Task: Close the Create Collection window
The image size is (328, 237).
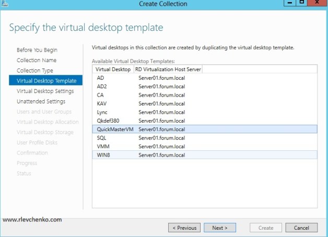Action: point(318,3)
